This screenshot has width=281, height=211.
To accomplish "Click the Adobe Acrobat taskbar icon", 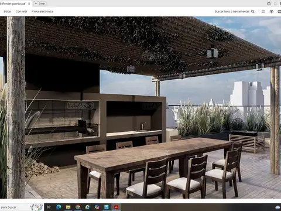I will tap(116, 207).
